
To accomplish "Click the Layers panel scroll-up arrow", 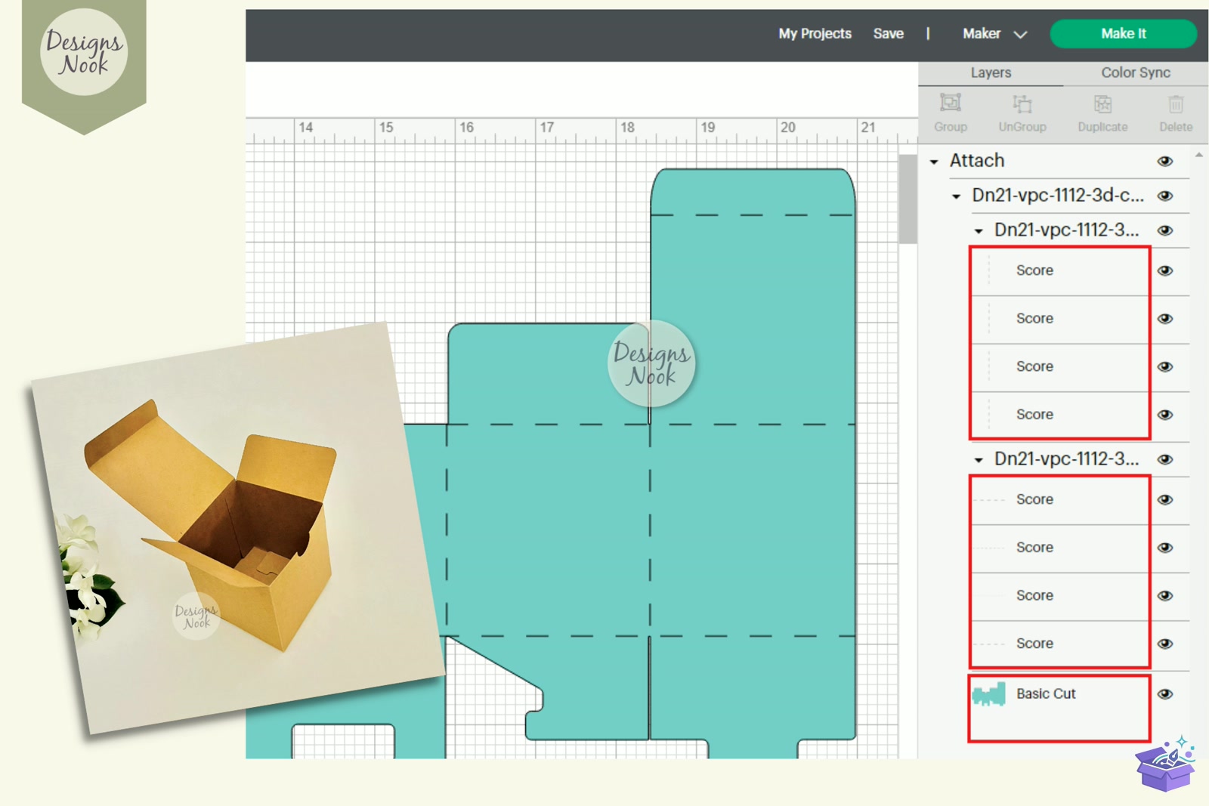I will [1198, 155].
